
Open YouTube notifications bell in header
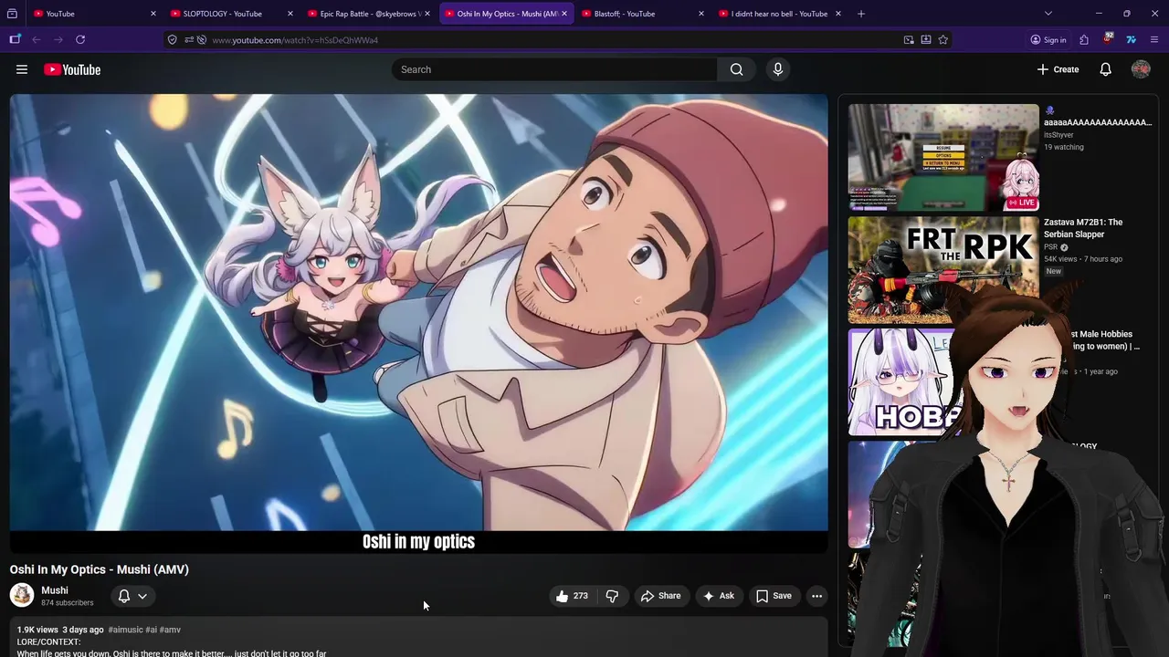(1105, 69)
